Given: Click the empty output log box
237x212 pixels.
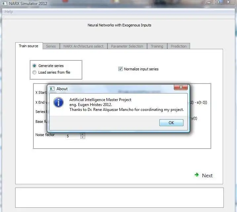Looking at the screenshot, I should pos(119,198).
